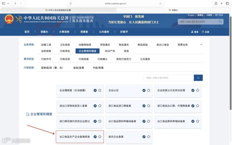The height and width of the screenshot is (145, 232).
Task: Click 登录 login link
Action: [195, 32]
